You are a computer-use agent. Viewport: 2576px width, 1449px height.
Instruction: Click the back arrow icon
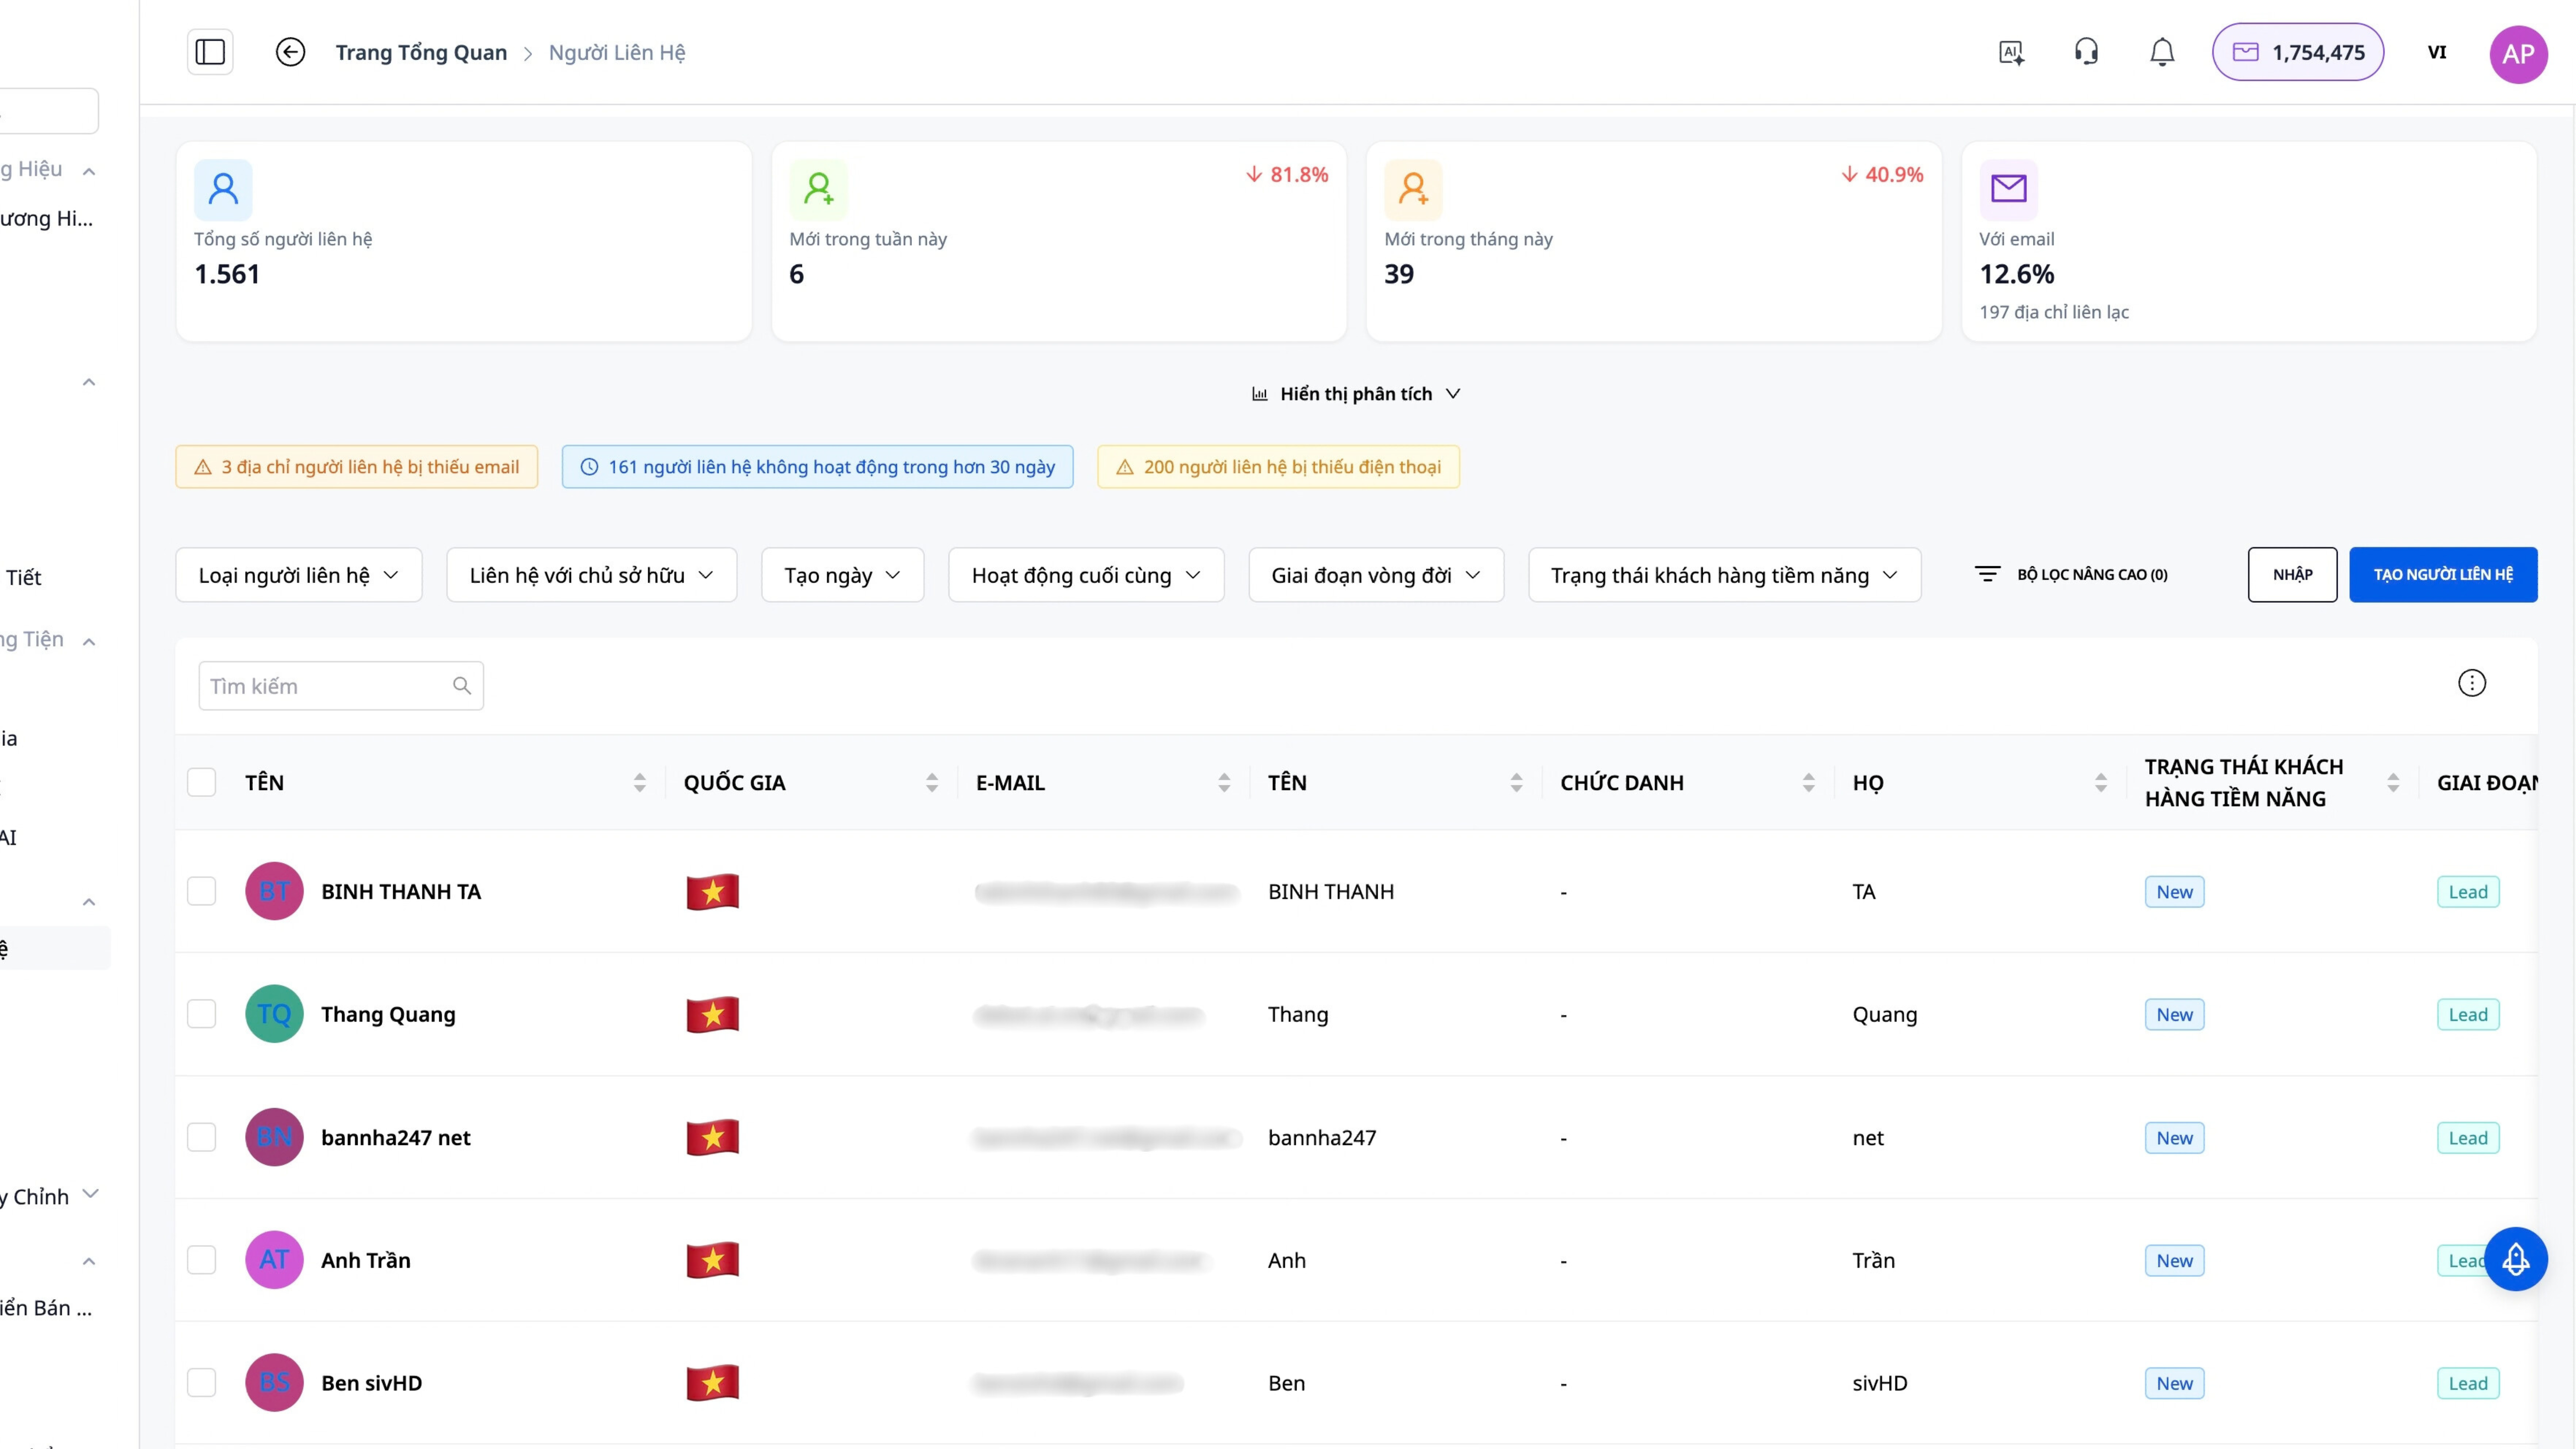click(x=290, y=52)
